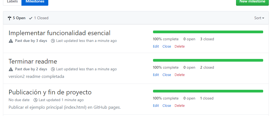Open the Sort dropdown menu
The width and height of the screenshot is (277, 116).
pos(259,18)
